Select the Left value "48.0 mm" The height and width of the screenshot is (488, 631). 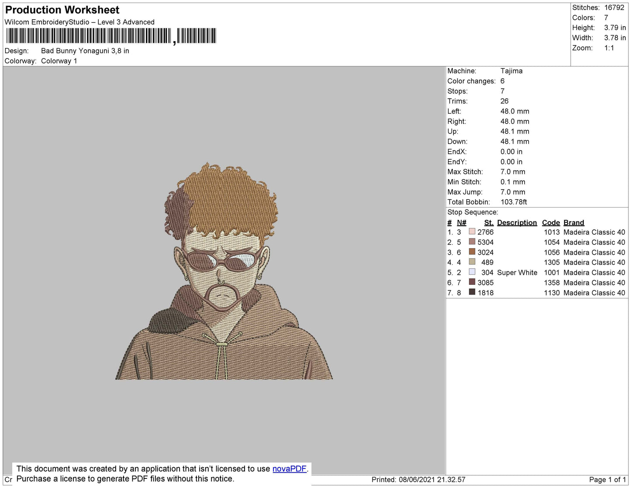[515, 111]
